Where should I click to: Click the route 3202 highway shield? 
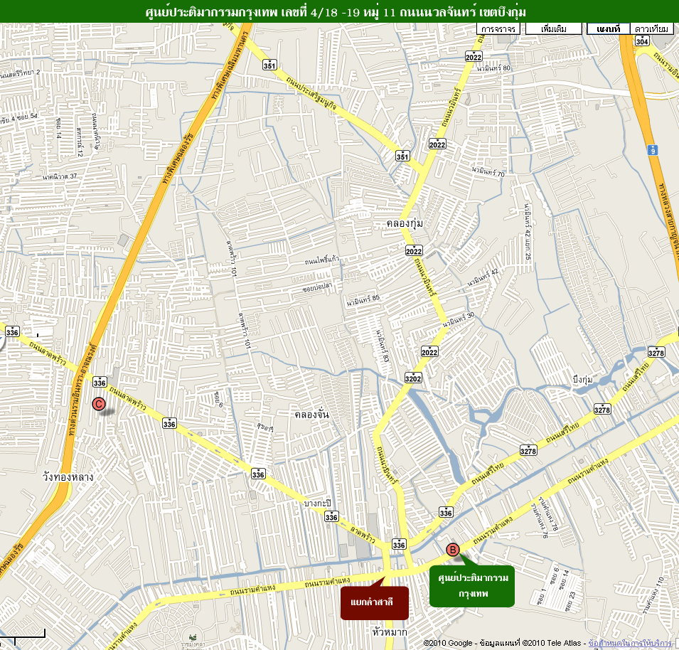[412, 378]
